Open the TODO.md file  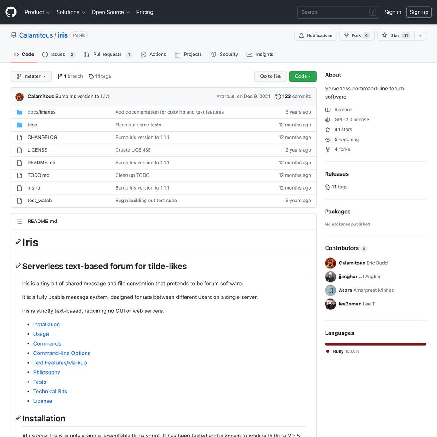[x=38, y=175]
